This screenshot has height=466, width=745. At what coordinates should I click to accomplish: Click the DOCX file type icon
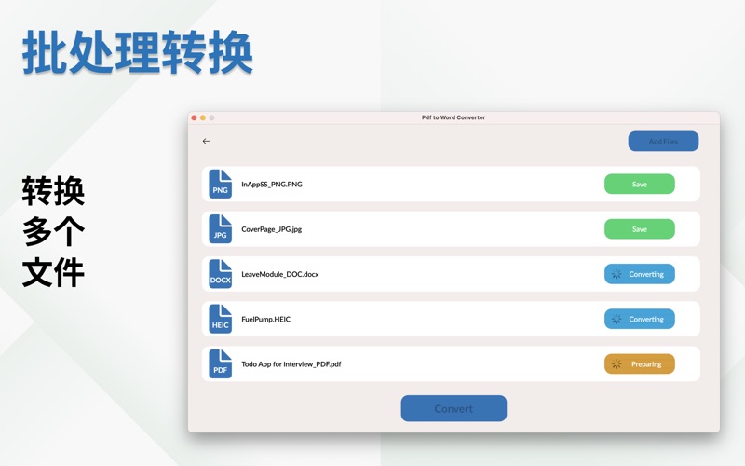point(220,274)
